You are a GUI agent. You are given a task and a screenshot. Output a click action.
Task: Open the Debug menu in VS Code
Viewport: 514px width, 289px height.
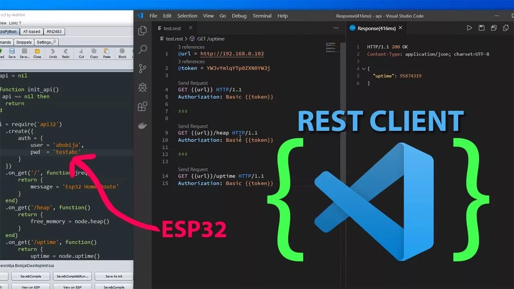pos(239,16)
